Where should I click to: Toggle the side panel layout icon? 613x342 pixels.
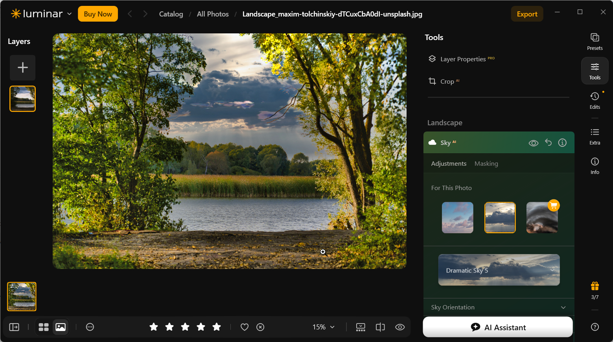click(x=14, y=327)
